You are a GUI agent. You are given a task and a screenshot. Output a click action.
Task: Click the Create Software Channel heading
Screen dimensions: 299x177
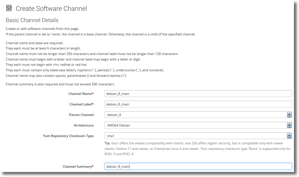click(51, 9)
